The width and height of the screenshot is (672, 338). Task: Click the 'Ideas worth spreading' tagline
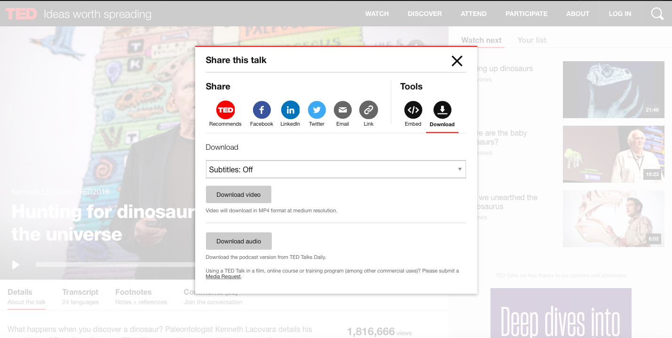point(98,15)
